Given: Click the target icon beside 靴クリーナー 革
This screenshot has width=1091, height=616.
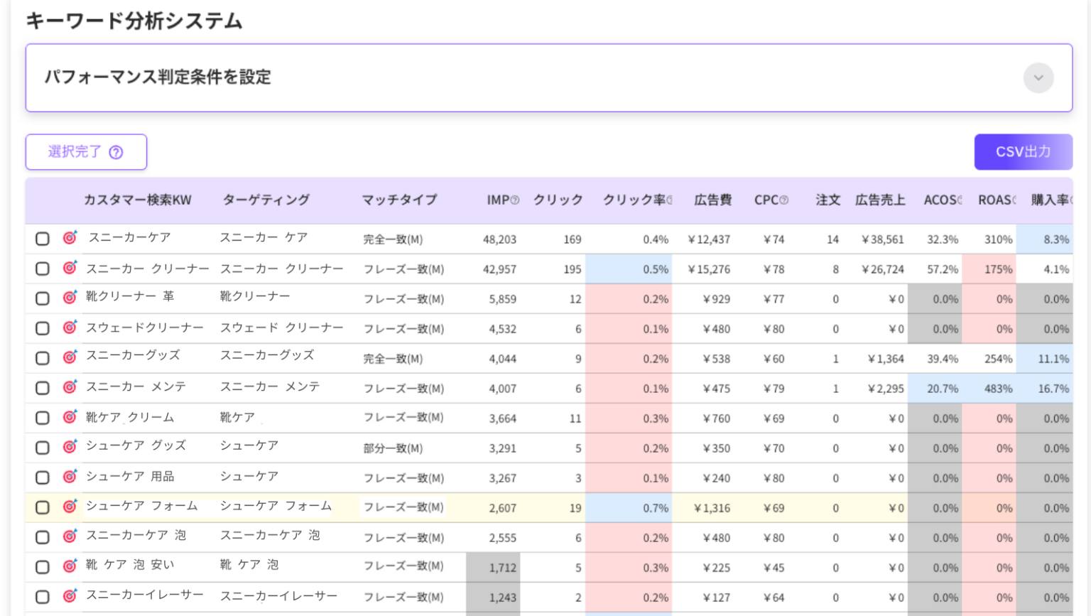Looking at the screenshot, I should (70, 298).
